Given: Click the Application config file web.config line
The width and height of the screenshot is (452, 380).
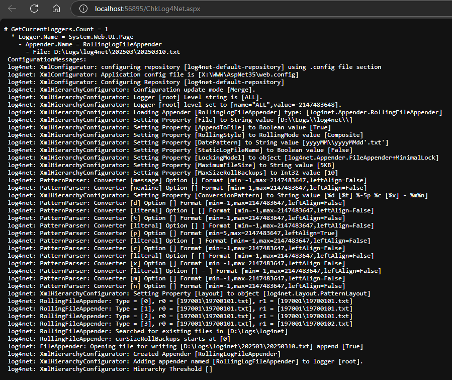Looking at the screenshot, I should [x=153, y=74].
